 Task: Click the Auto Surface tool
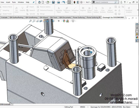(96, 10)
